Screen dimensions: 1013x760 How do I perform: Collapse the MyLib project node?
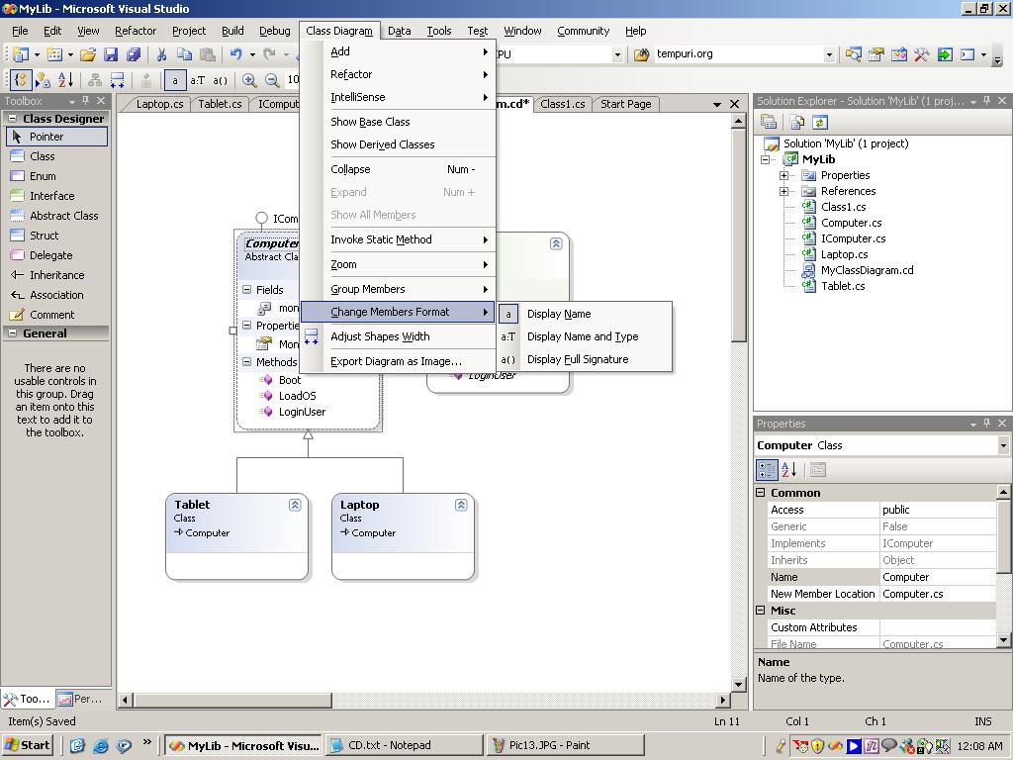[766, 159]
